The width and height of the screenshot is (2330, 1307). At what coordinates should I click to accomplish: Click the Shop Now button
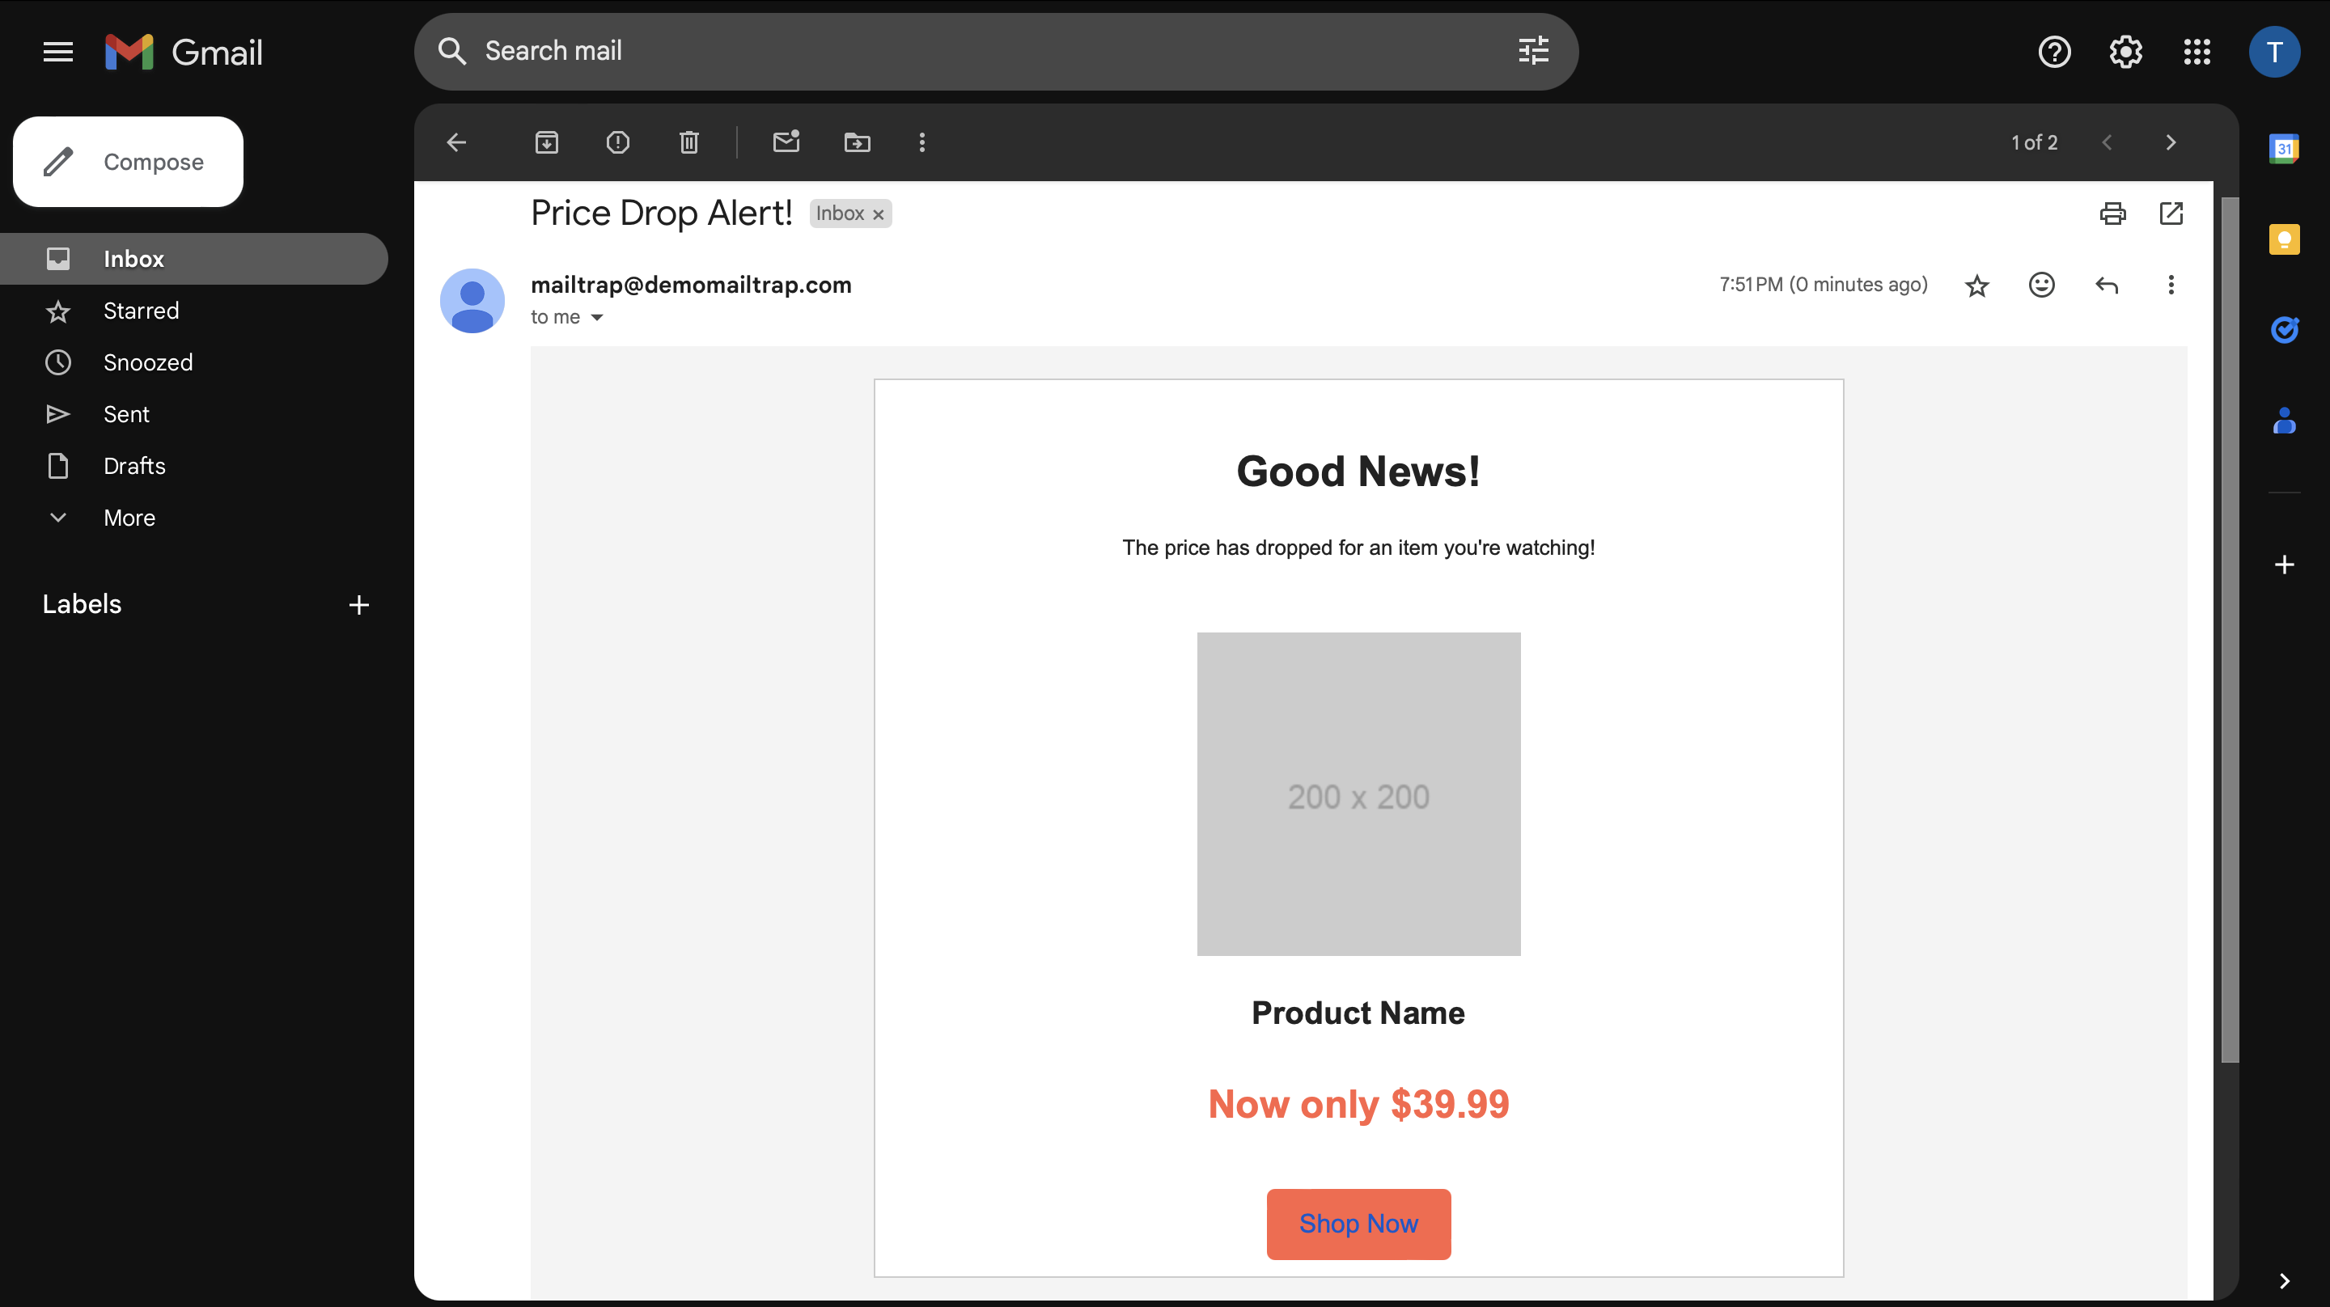pyautogui.click(x=1358, y=1224)
